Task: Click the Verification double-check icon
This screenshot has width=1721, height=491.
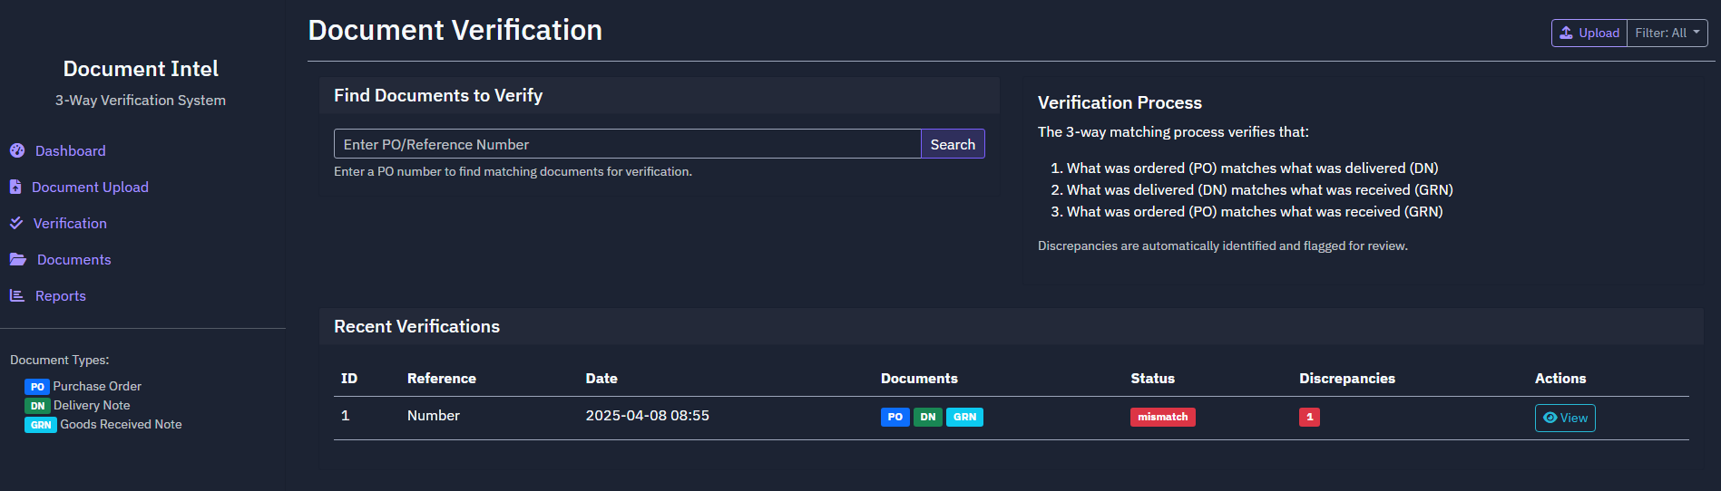Action: click(x=16, y=223)
